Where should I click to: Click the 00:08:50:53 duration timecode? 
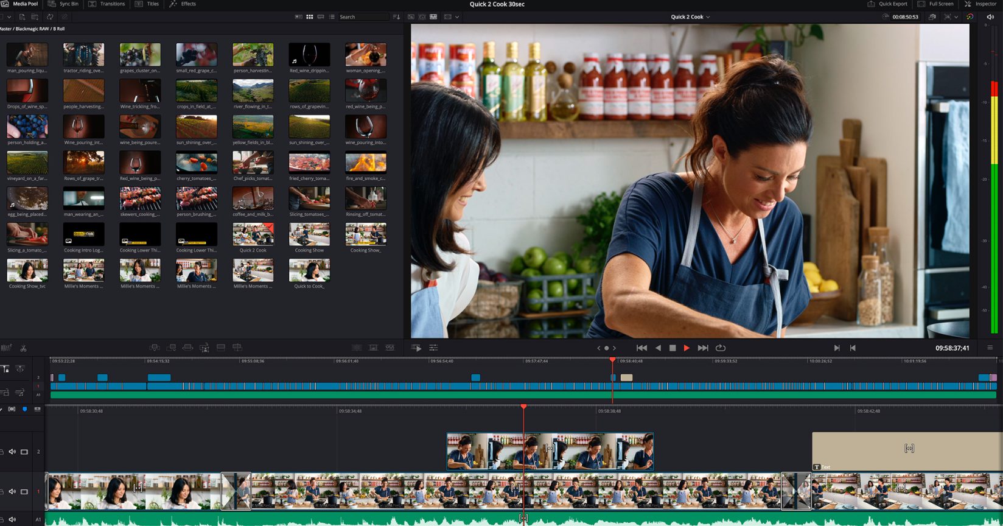[905, 17]
